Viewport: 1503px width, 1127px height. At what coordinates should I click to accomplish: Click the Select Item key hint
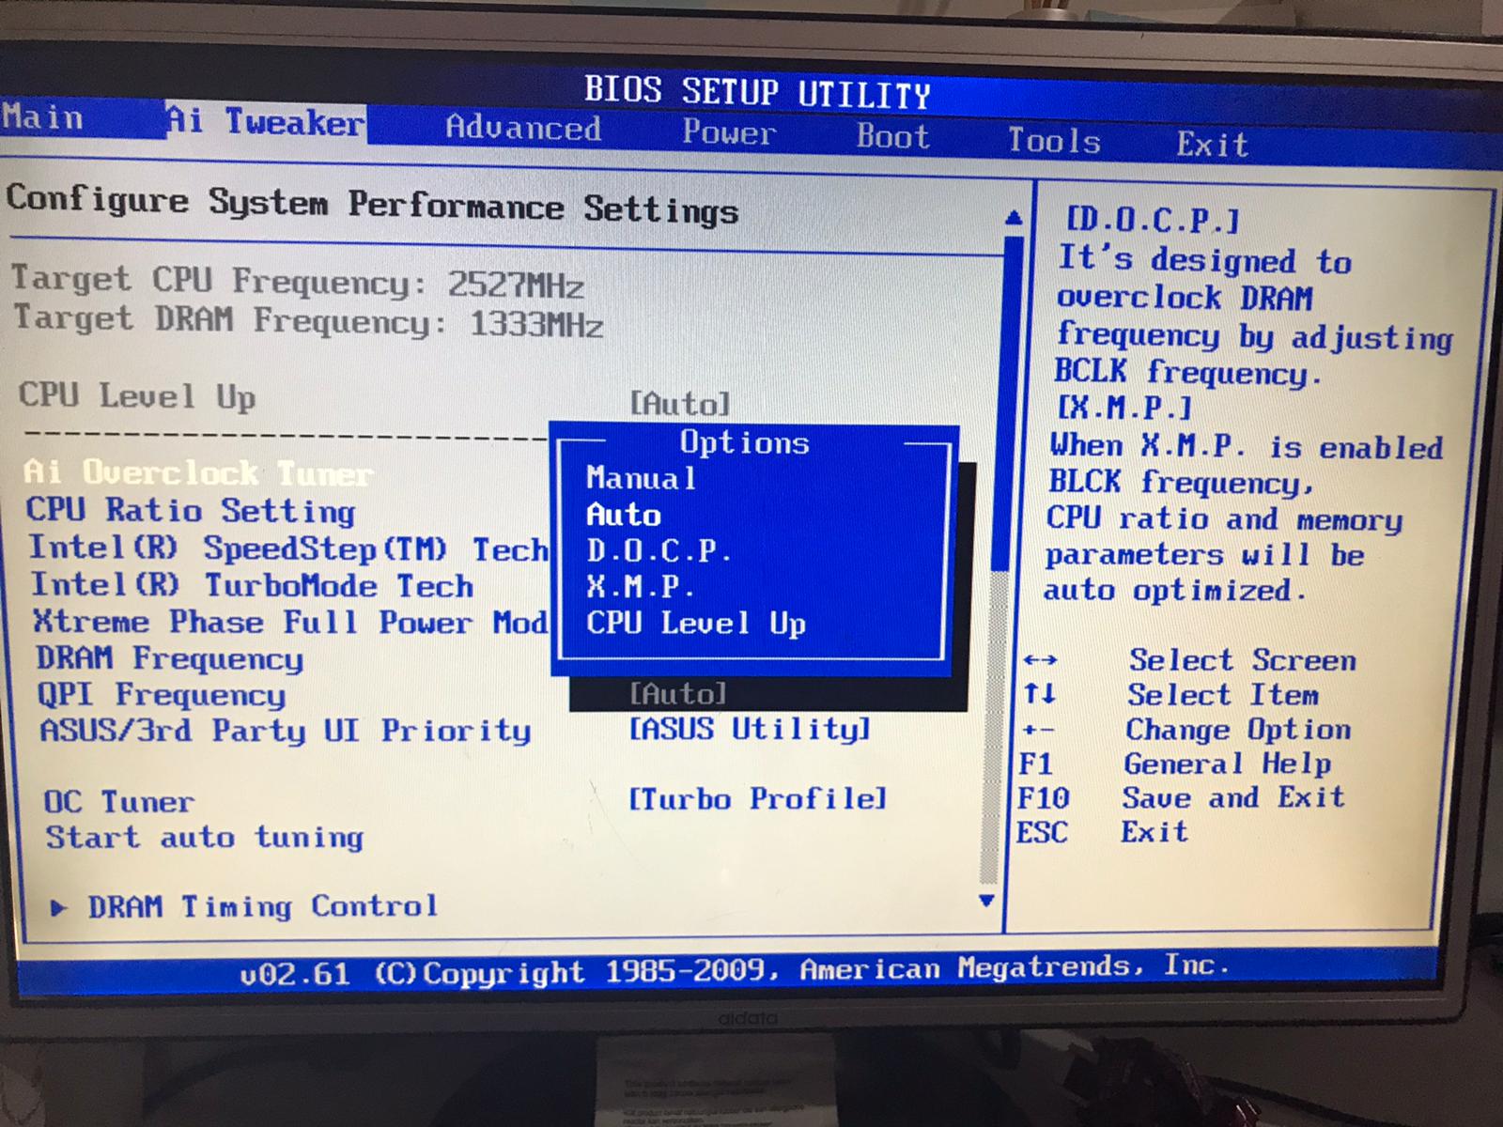1171,695
